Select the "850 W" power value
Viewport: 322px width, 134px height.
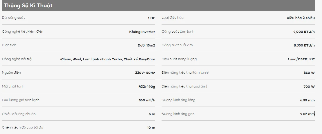click(x=309, y=73)
